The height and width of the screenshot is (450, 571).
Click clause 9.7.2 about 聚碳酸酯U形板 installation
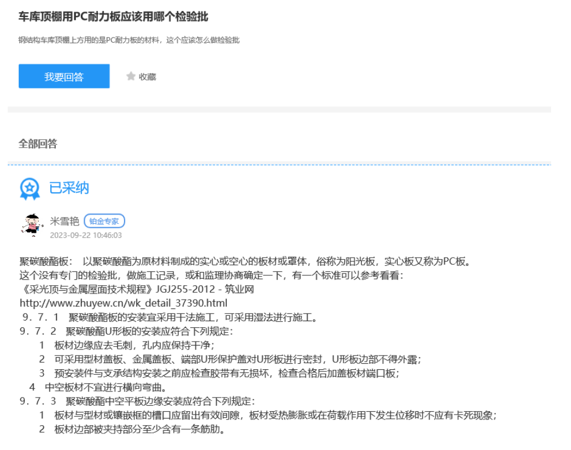126,332
